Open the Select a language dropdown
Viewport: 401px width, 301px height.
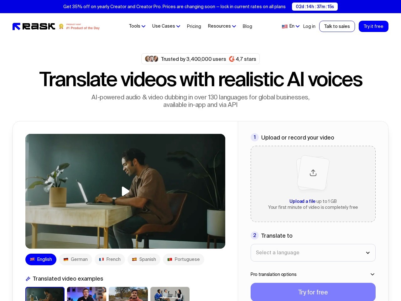pyautogui.click(x=313, y=253)
